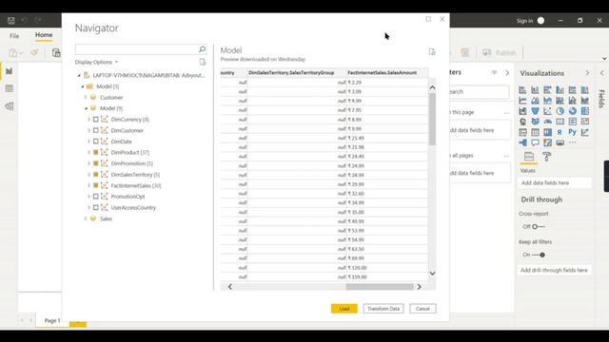
Task: Click refresh icon beside Display Options
Action: [x=203, y=62]
